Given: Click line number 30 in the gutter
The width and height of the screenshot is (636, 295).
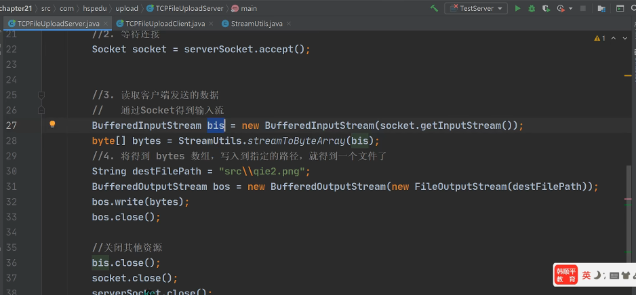Looking at the screenshot, I should (12, 172).
